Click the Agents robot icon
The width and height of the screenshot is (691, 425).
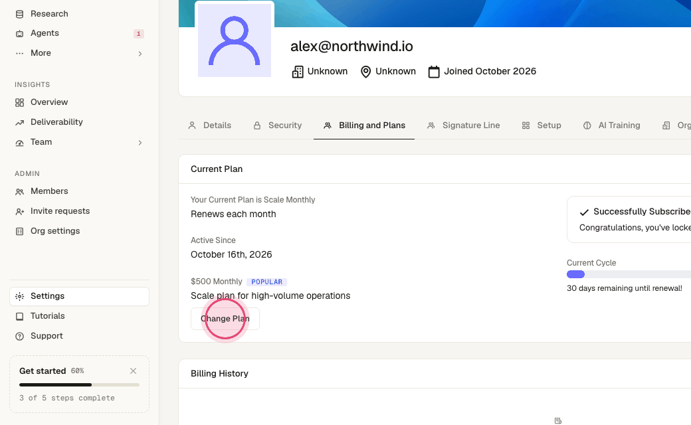19,33
